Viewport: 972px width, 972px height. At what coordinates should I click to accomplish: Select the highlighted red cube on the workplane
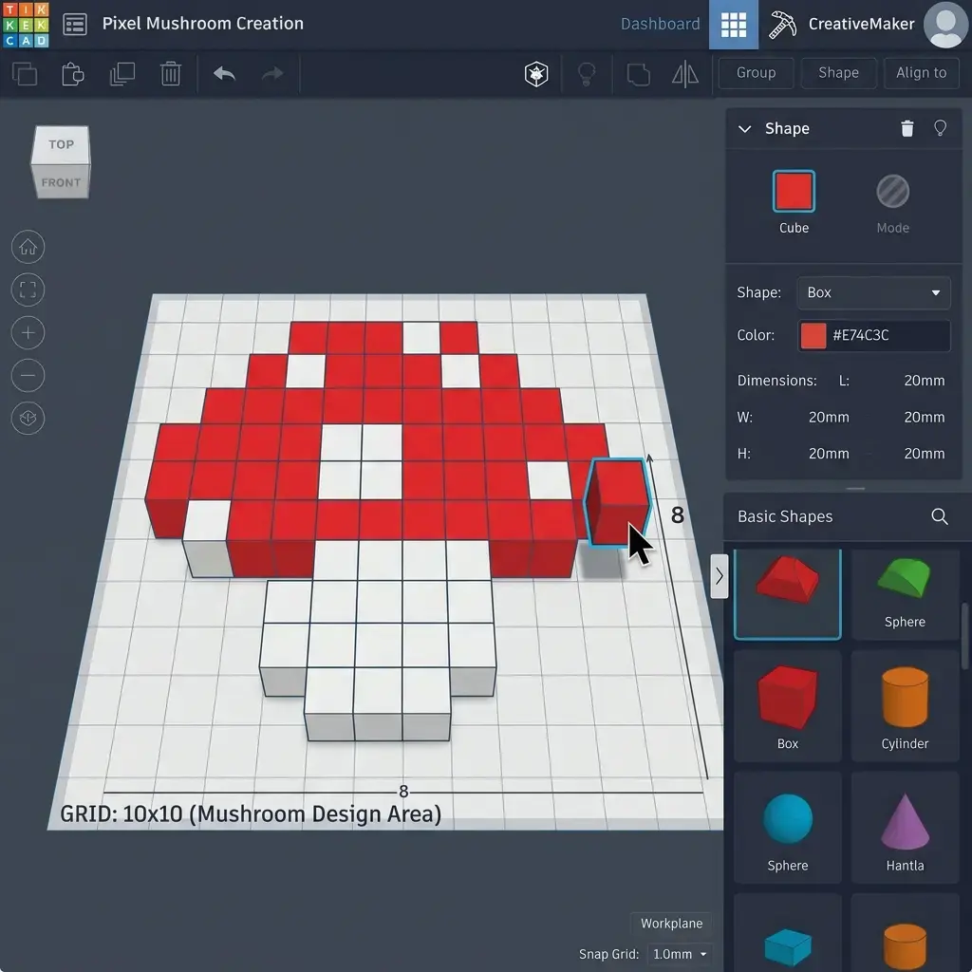(x=616, y=502)
